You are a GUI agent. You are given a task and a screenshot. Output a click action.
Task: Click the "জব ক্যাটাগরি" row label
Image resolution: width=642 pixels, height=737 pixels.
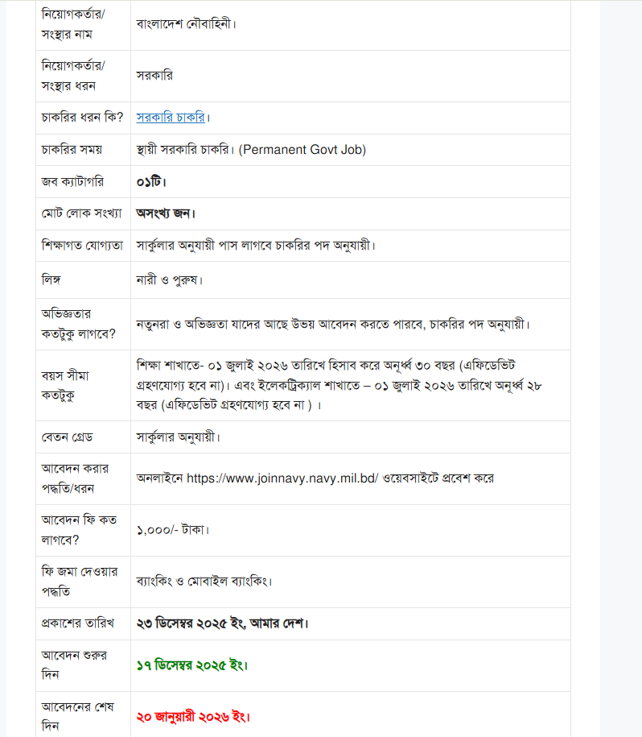point(72,181)
